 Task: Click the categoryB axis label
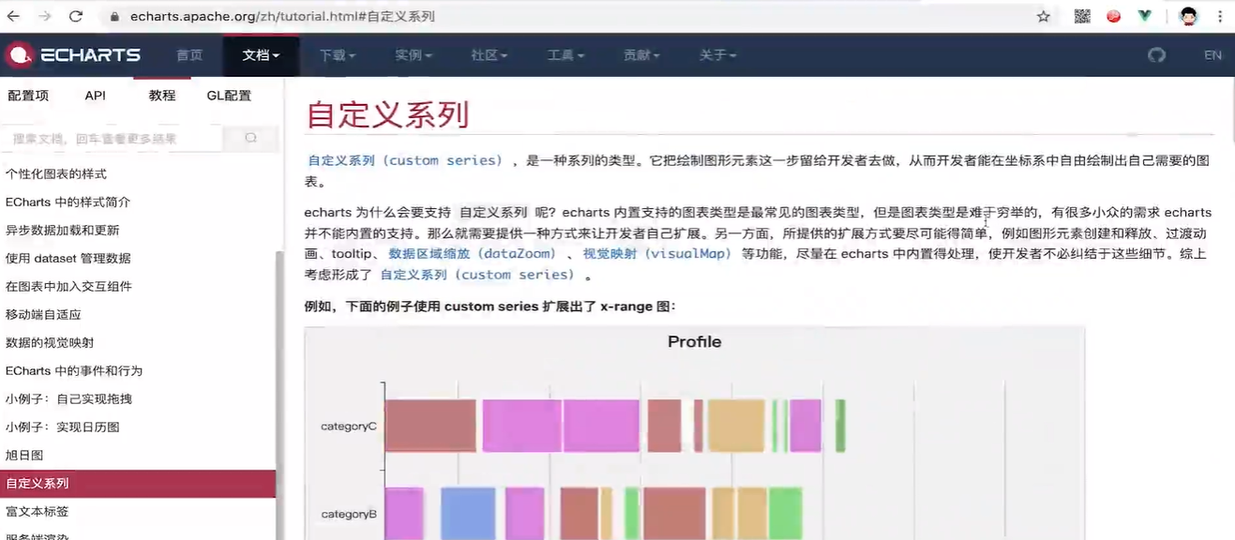pyautogui.click(x=349, y=514)
